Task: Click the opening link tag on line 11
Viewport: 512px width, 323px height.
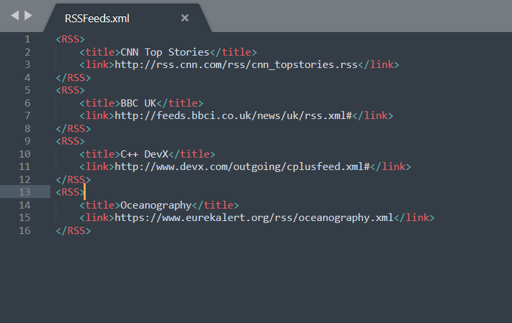Action: [97, 167]
